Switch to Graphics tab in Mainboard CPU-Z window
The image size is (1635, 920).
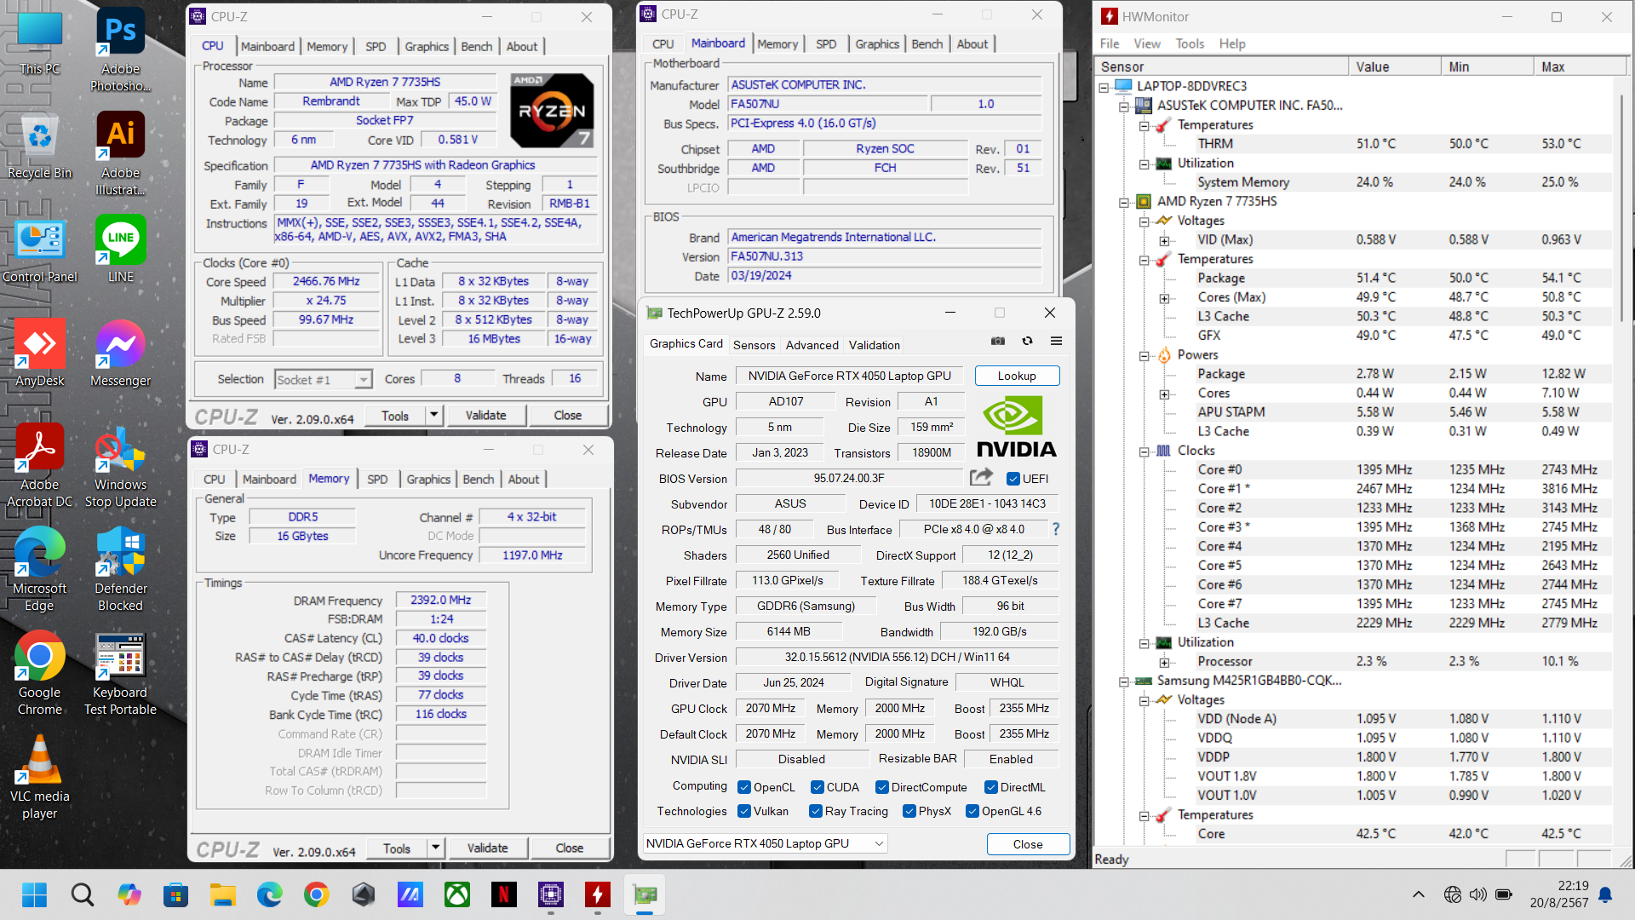point(877,43)
